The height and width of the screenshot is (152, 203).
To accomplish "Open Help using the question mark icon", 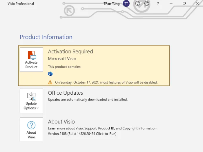I will tap(158, 3).
